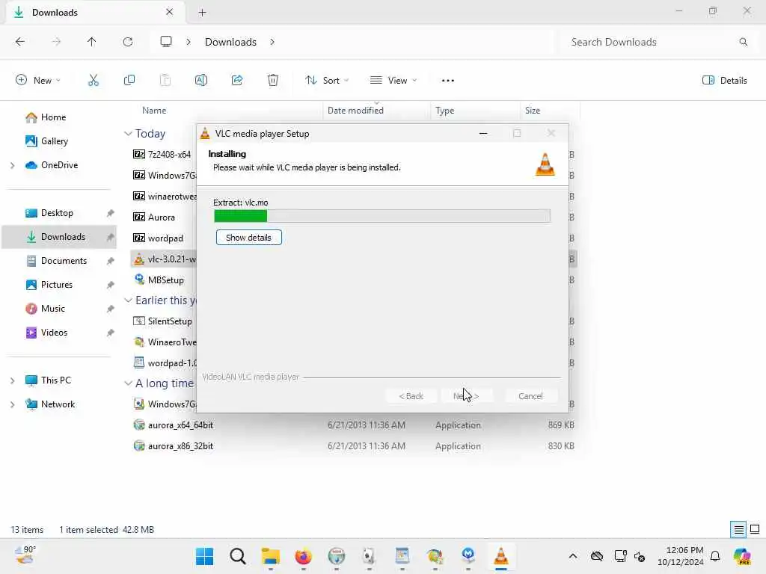The image size is (766, 574).
Task: Select the MBSetup file
Action: click(165, 280)
